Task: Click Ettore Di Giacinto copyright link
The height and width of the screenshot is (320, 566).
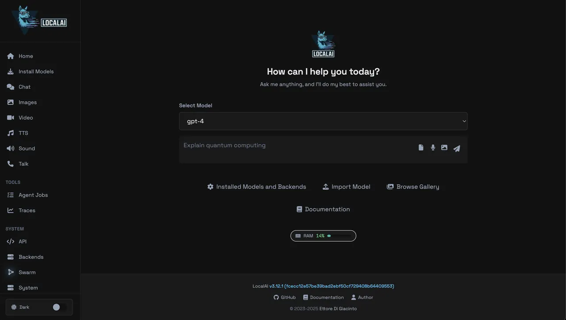Action: click(338, 309)
